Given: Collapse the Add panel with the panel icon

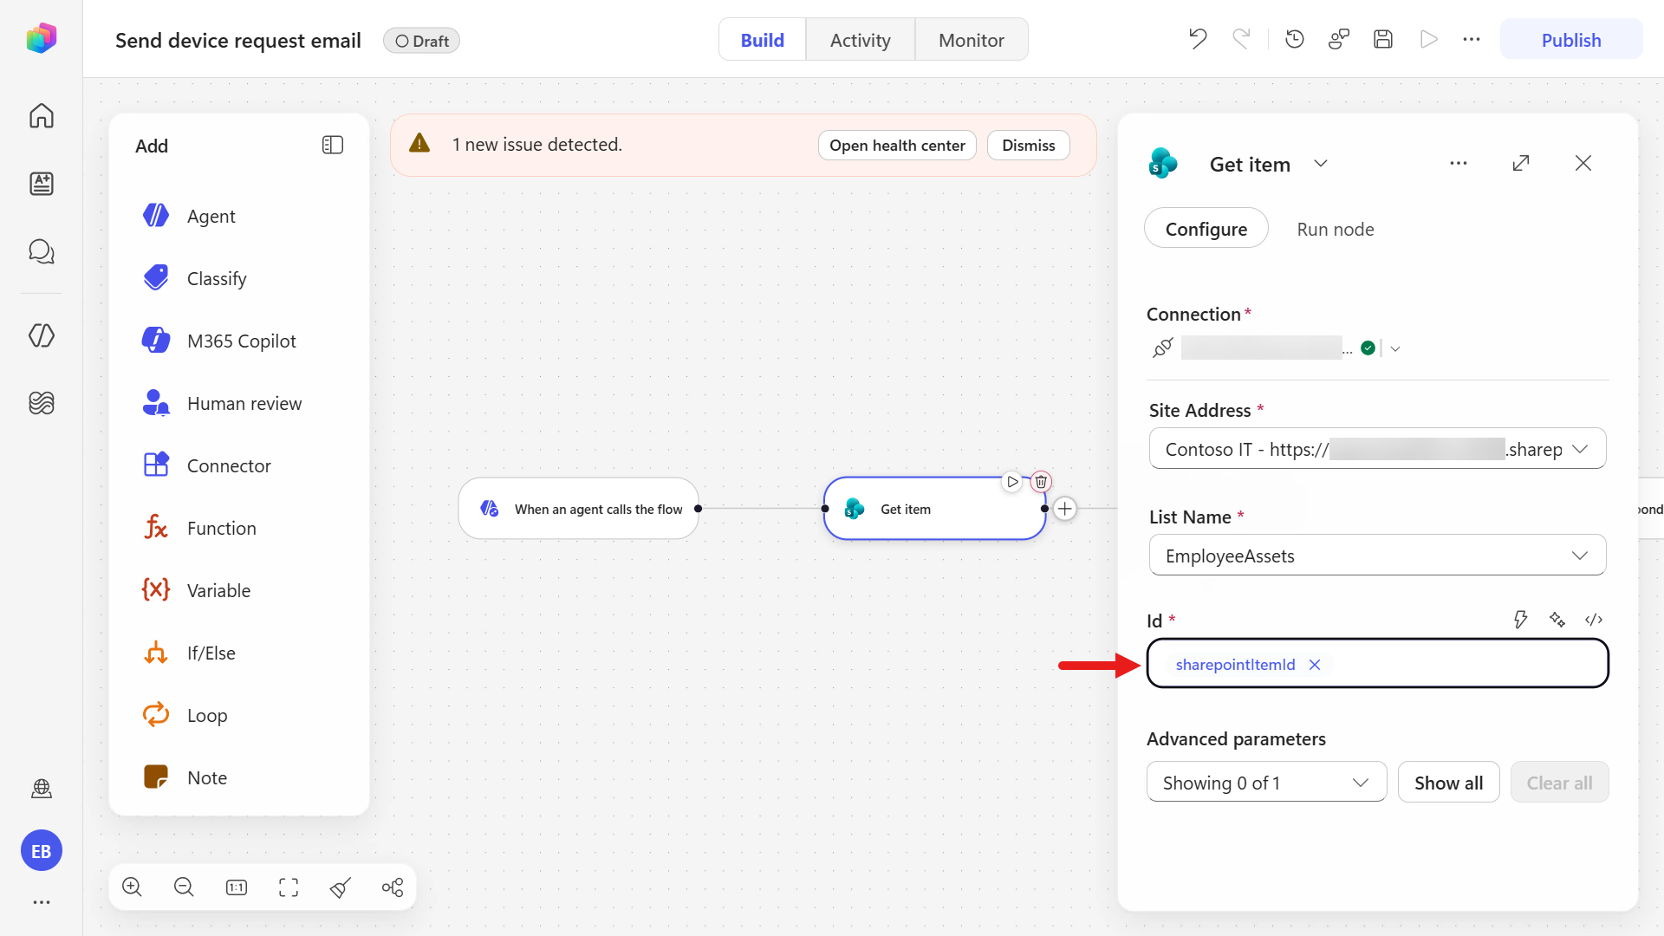Looking at the screenshot, I should pos(333,145).
